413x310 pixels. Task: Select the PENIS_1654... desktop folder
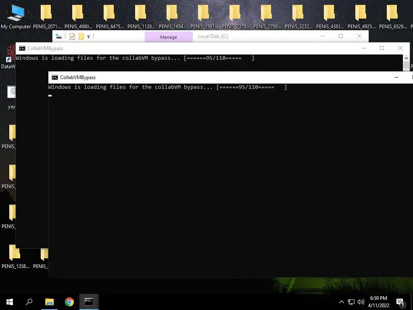point(173,16)
